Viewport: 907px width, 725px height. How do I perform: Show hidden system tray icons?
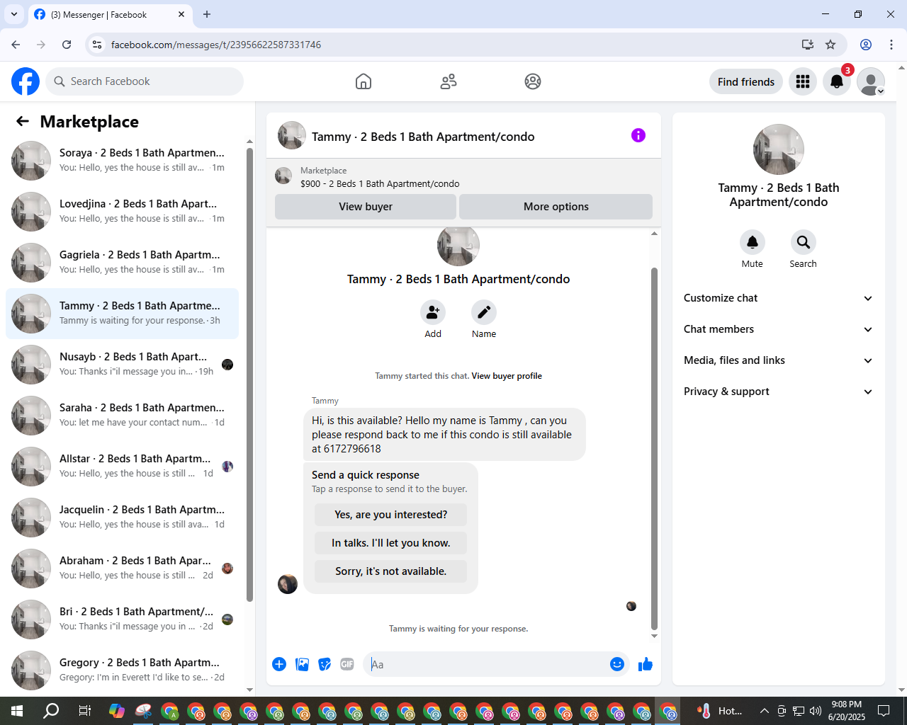tap(764, 711)
